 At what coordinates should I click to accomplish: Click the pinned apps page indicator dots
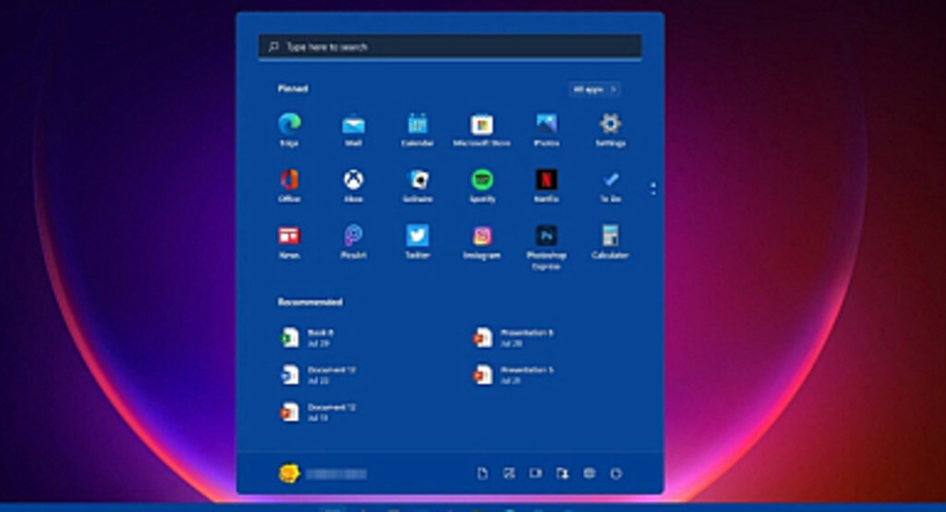point(653,188)
